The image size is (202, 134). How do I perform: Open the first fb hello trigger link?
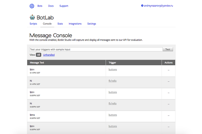click(x=112, y=81)
